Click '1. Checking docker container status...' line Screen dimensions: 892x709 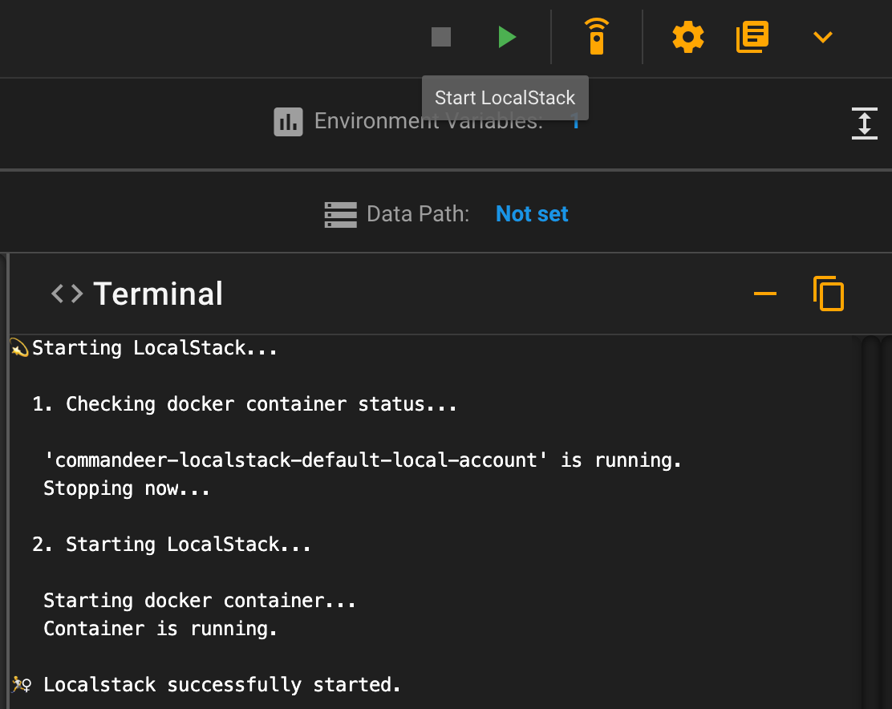tap(245, 404)
